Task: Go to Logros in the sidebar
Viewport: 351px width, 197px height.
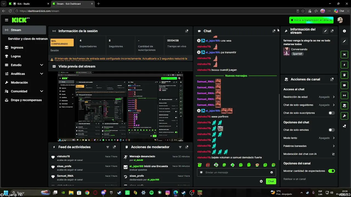Action: tap(24, 56)
